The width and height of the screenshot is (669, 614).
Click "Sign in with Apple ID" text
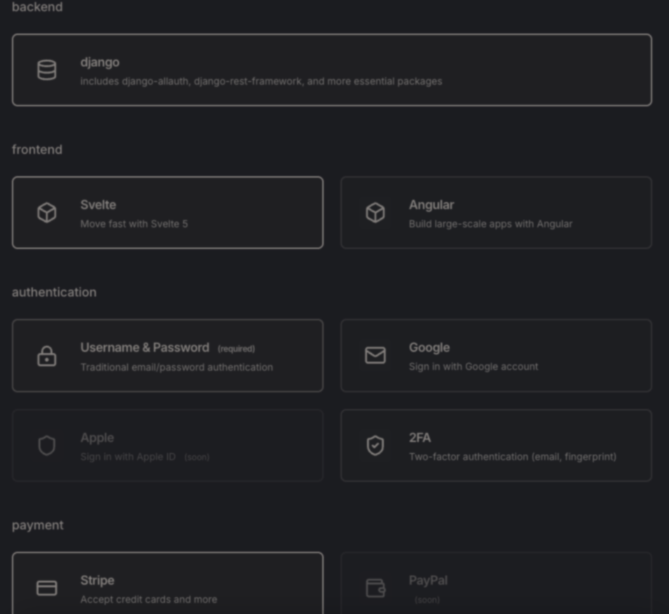tap(128, 457)
